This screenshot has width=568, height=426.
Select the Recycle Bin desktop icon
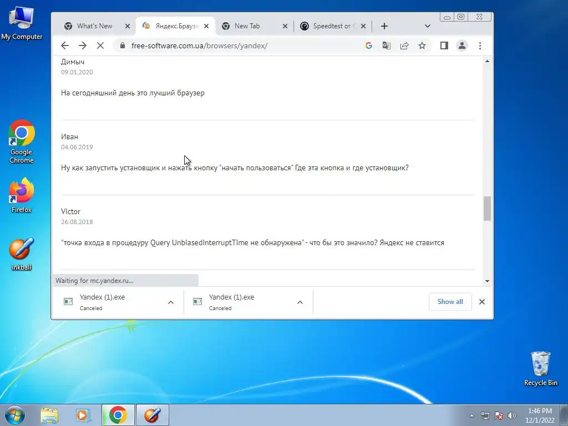click(x=540, y=368)
